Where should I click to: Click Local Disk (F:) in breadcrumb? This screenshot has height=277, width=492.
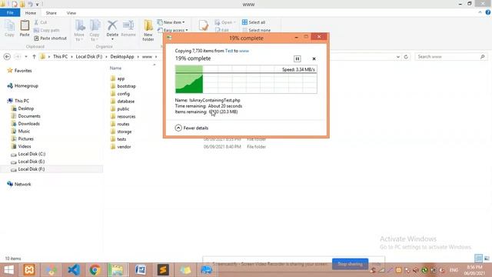89,56
